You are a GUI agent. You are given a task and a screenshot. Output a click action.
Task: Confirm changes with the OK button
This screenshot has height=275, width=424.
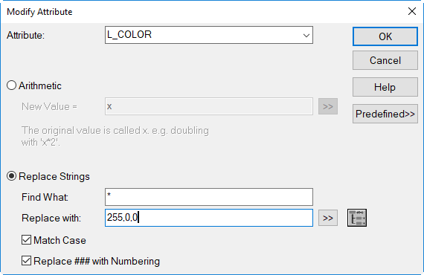[x=385, y=36]
